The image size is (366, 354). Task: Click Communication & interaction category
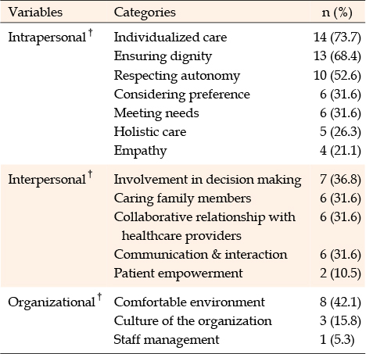[x=200, y=255]
